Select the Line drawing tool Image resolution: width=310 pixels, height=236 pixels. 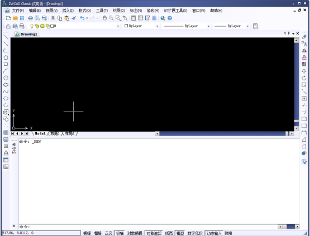6,37
